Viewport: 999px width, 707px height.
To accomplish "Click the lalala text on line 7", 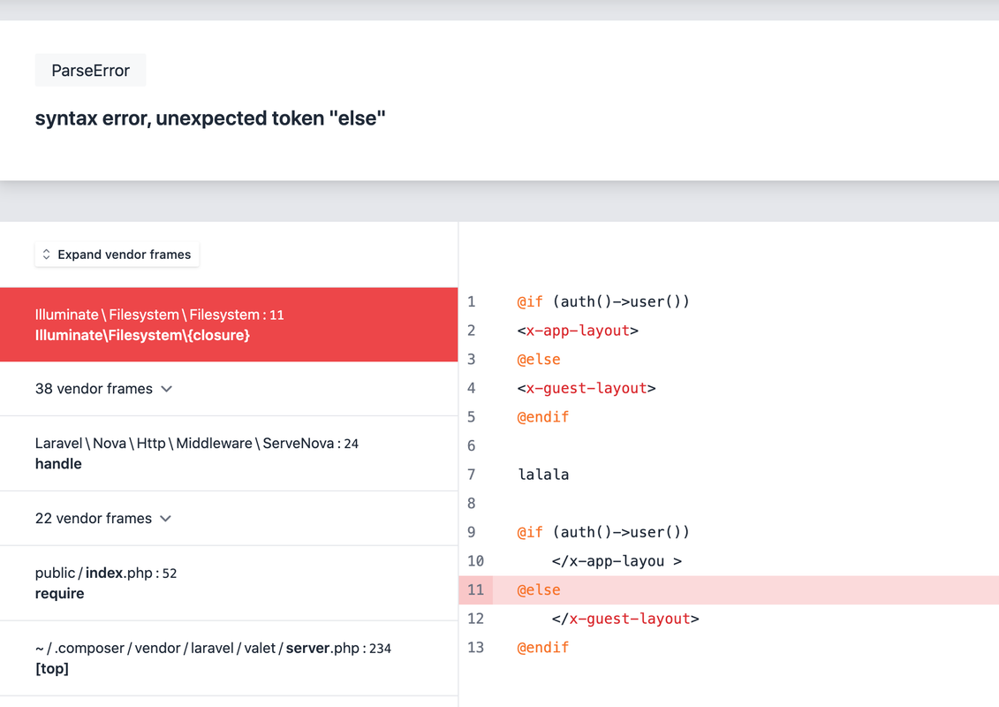I will [543, 475].
